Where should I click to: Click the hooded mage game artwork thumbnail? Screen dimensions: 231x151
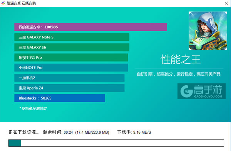click(208, 31)
